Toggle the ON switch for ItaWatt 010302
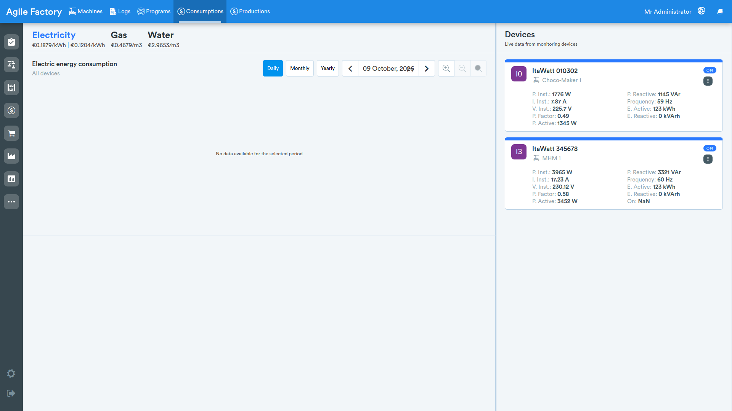This screenshot has height=411, width=732. (x=710, y=70)
